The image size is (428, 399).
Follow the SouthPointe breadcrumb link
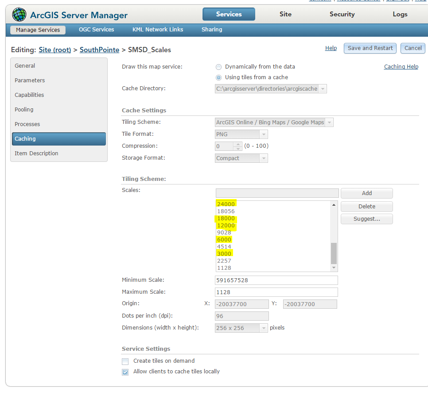click(99, 50)
